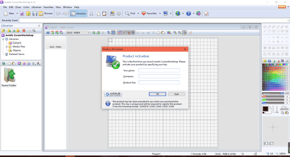
Task: Toggle the grid display icon in editor toolbar
Action: pos(124,33)
